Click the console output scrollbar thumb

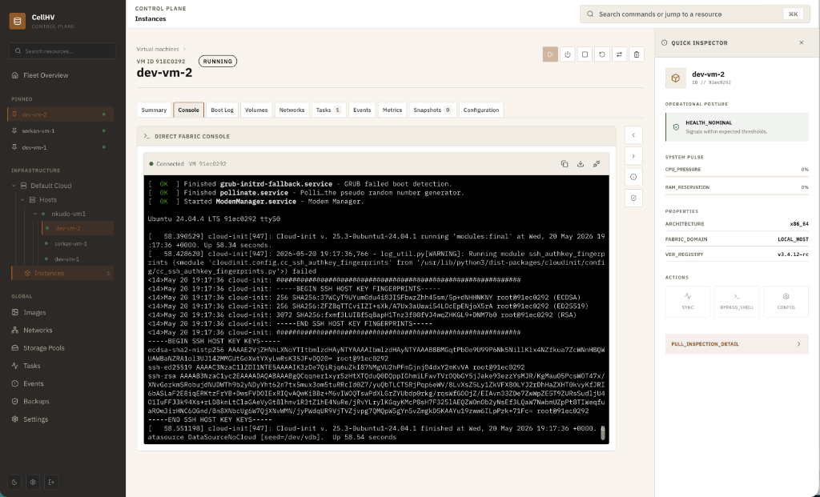coord(602,432)
